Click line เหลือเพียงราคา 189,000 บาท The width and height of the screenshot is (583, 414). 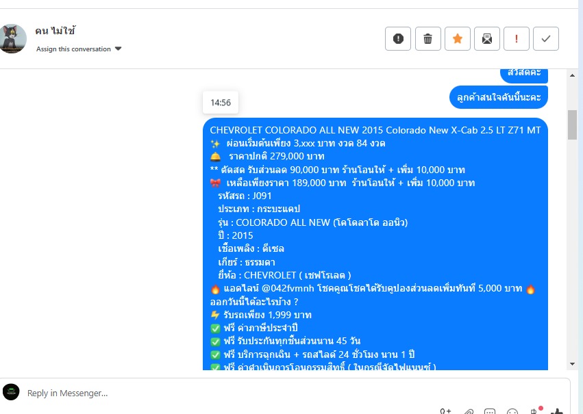(343, 183)
